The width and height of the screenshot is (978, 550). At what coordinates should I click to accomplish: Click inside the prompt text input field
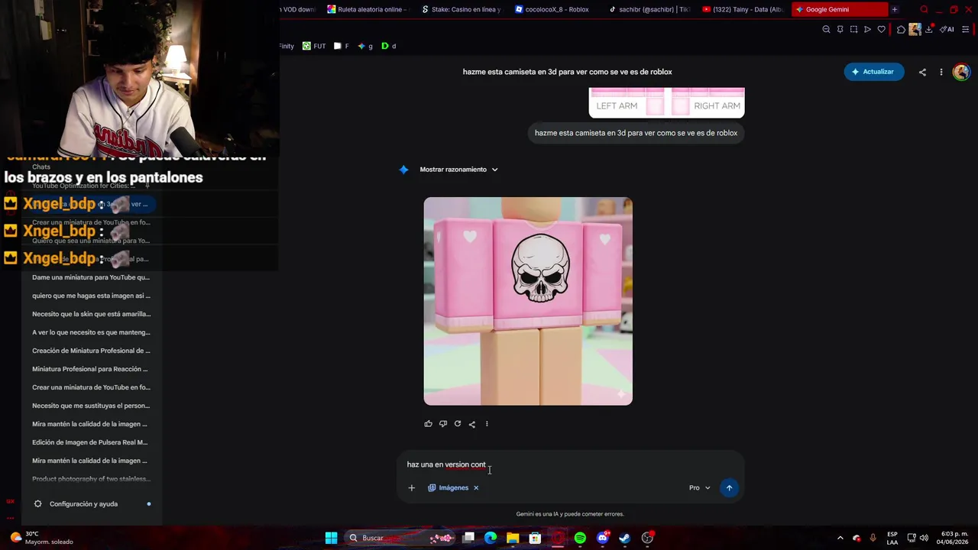(x=569, y=464)
